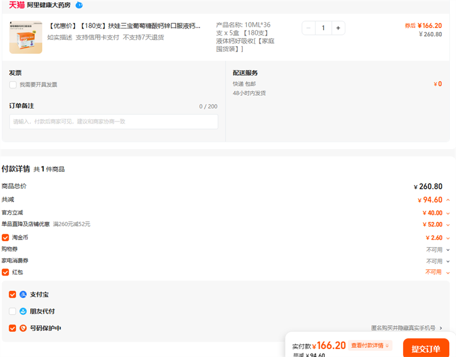Click the 朋友代付 blue icon
456x357 pixels.
coord(23,311)
